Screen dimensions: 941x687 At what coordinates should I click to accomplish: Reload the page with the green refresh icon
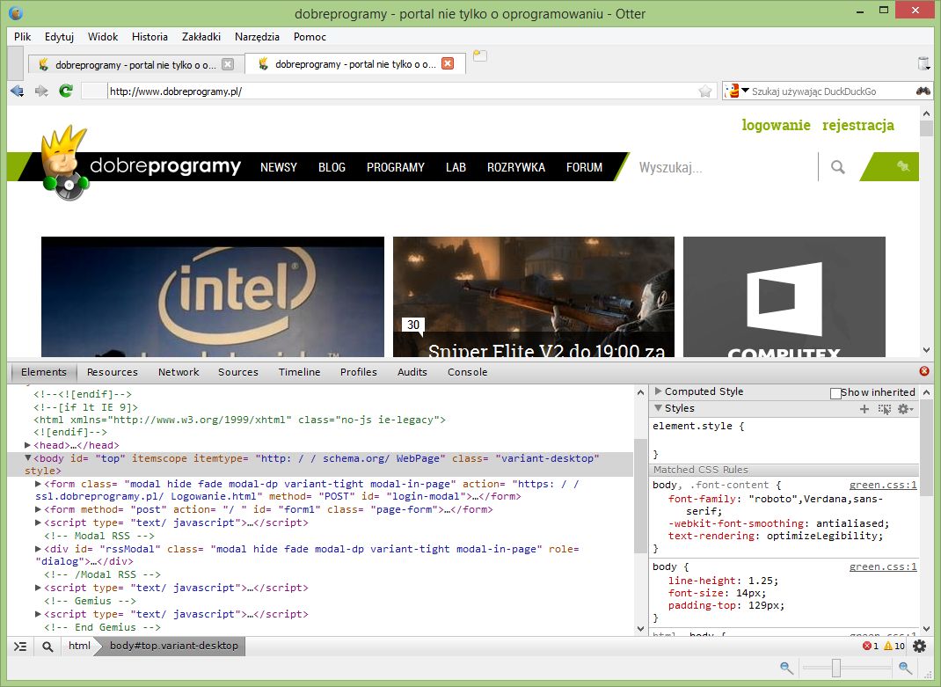pyautogui.click(x=66, y=91)
